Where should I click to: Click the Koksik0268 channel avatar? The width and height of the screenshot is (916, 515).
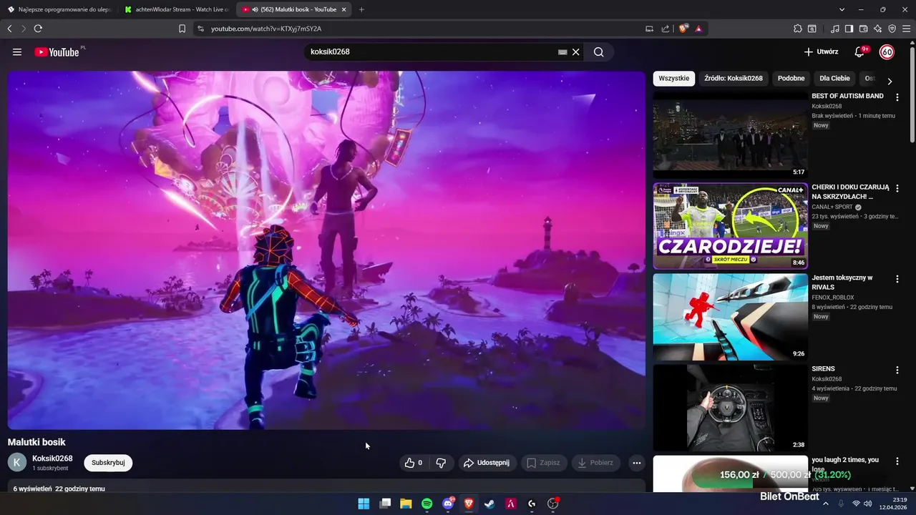(17, 463)
